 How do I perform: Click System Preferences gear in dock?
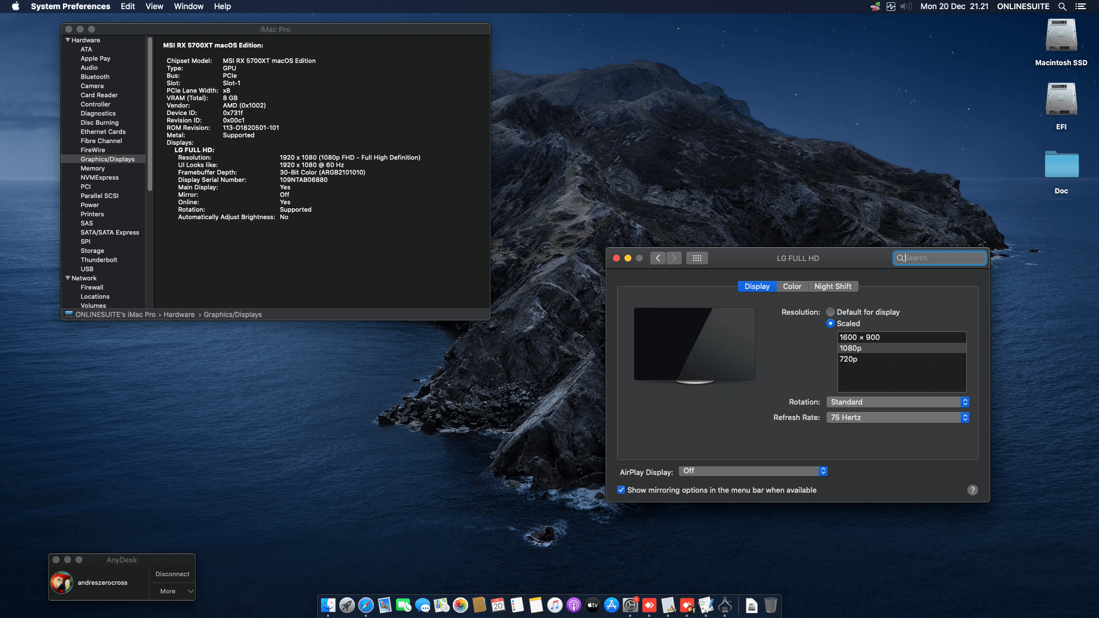(x=630, y=605)
